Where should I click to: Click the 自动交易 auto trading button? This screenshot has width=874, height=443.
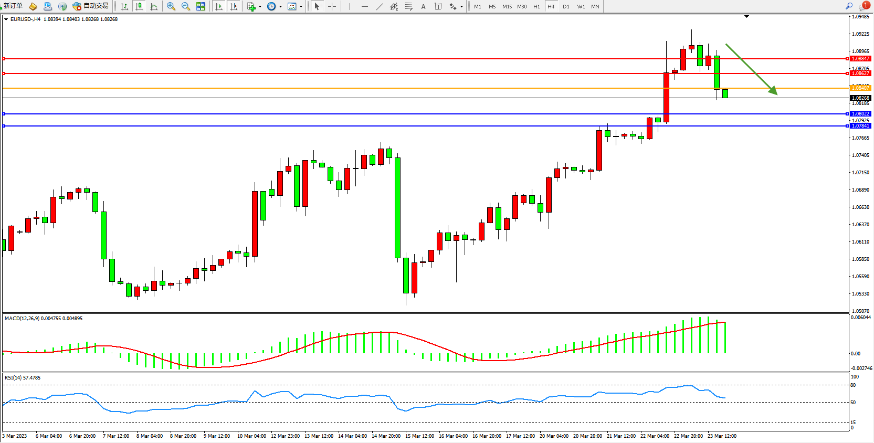pos(91,6)
